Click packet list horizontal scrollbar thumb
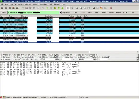 point(46,52)
